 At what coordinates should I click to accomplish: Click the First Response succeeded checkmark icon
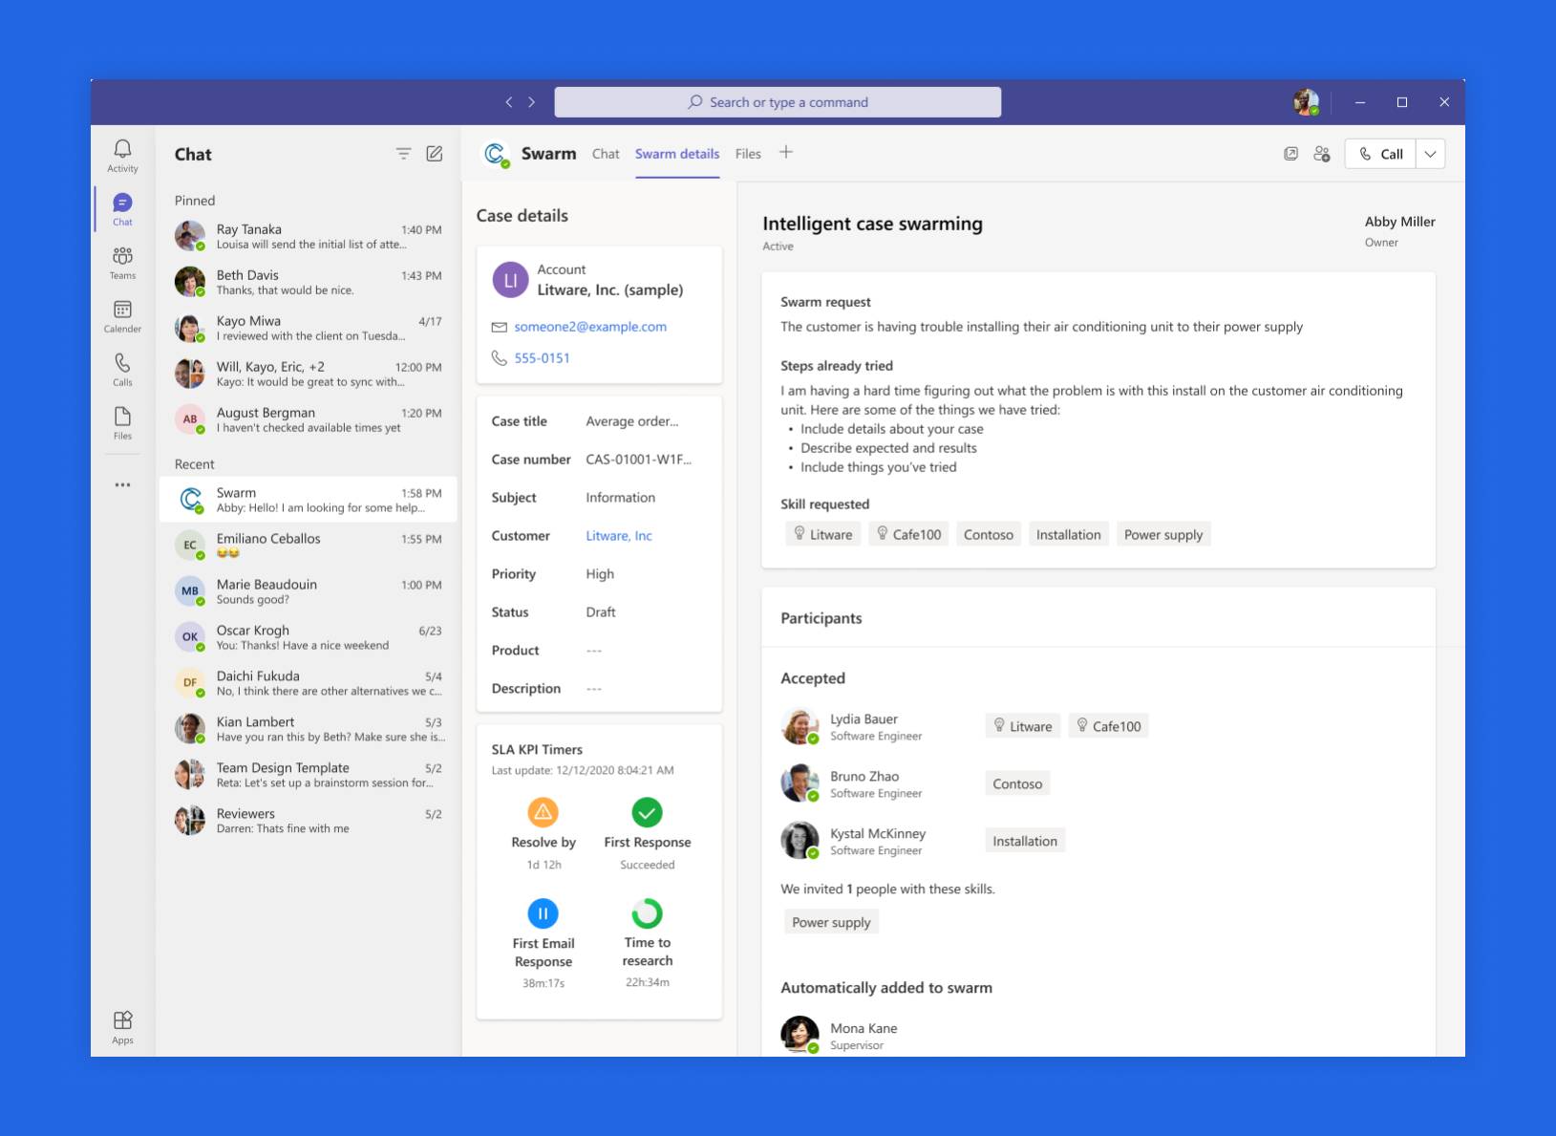pos(648,812)
